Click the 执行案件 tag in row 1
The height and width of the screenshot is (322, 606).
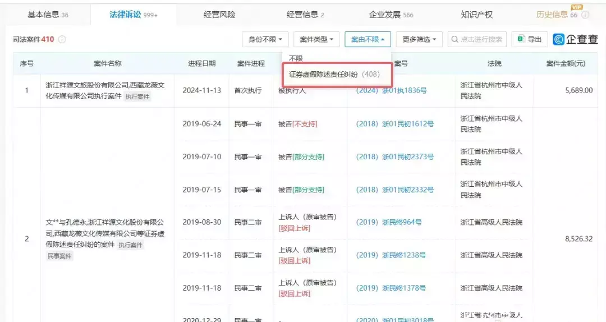[137, 97]
